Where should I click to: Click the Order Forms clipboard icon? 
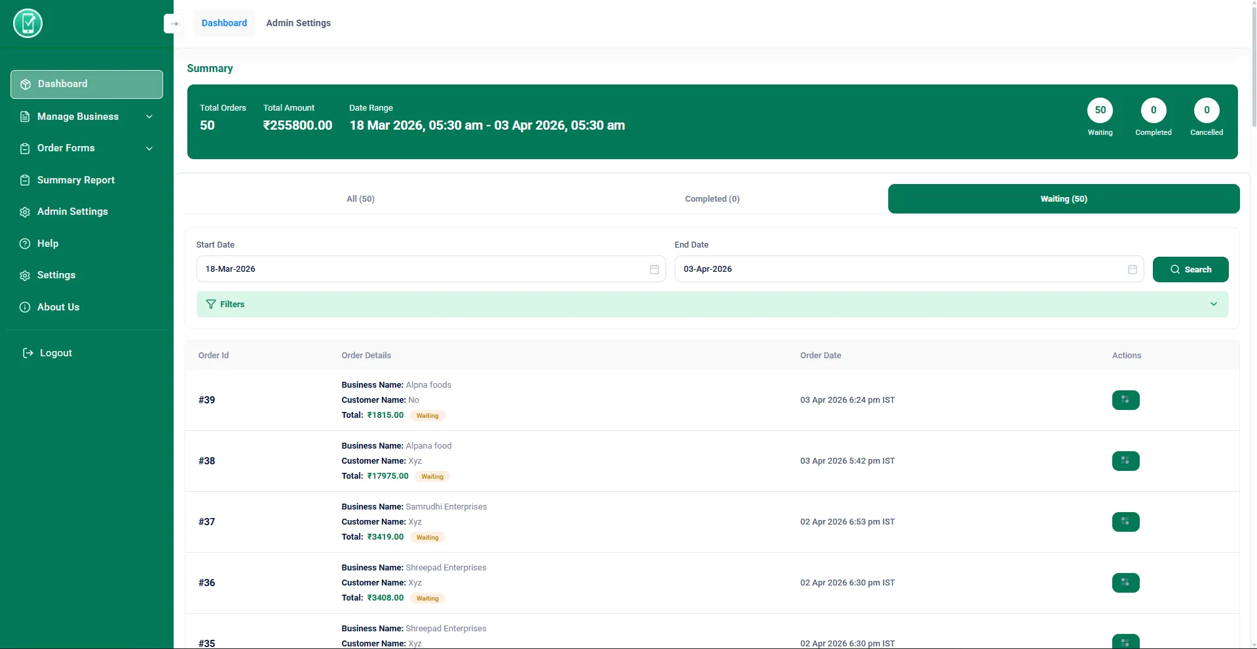25,149
